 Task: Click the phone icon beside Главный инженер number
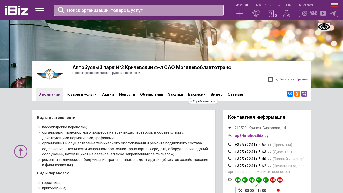click(x=230, y=159)
